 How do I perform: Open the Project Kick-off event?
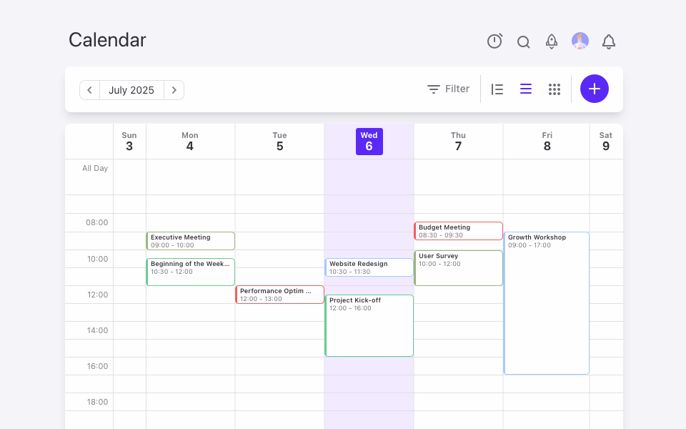click(369, 326)
